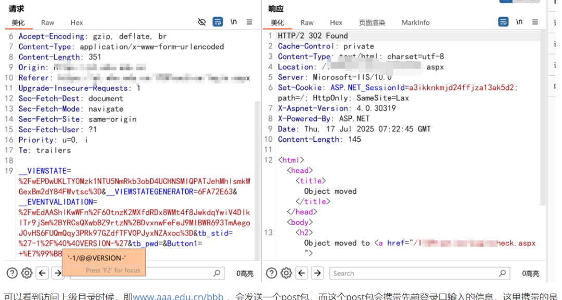Go to next match in request

tap(57, 273)
